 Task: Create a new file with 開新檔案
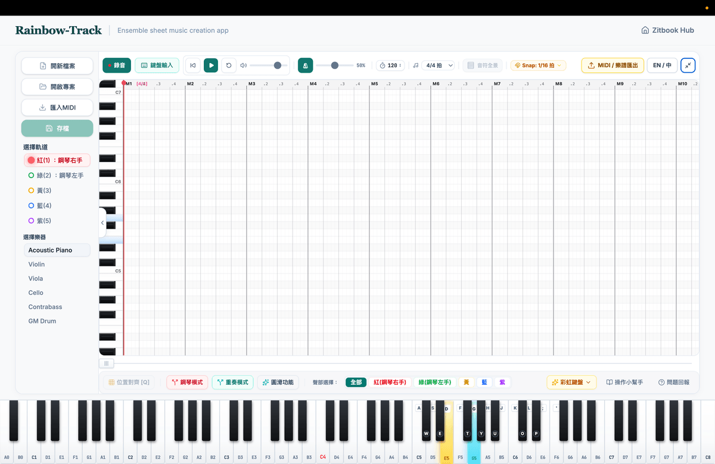pos(57,66)
